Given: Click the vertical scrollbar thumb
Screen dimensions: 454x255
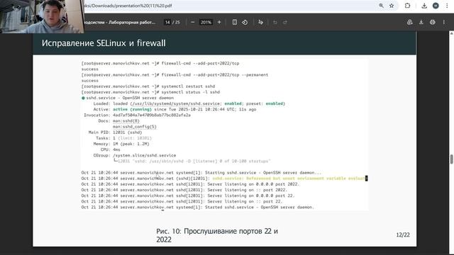Looking at the screenshot, I should pyautogui.click(x=451, y=159).
